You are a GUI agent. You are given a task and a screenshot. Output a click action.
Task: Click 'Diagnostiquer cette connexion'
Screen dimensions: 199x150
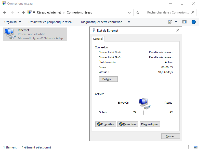[101, 22]
